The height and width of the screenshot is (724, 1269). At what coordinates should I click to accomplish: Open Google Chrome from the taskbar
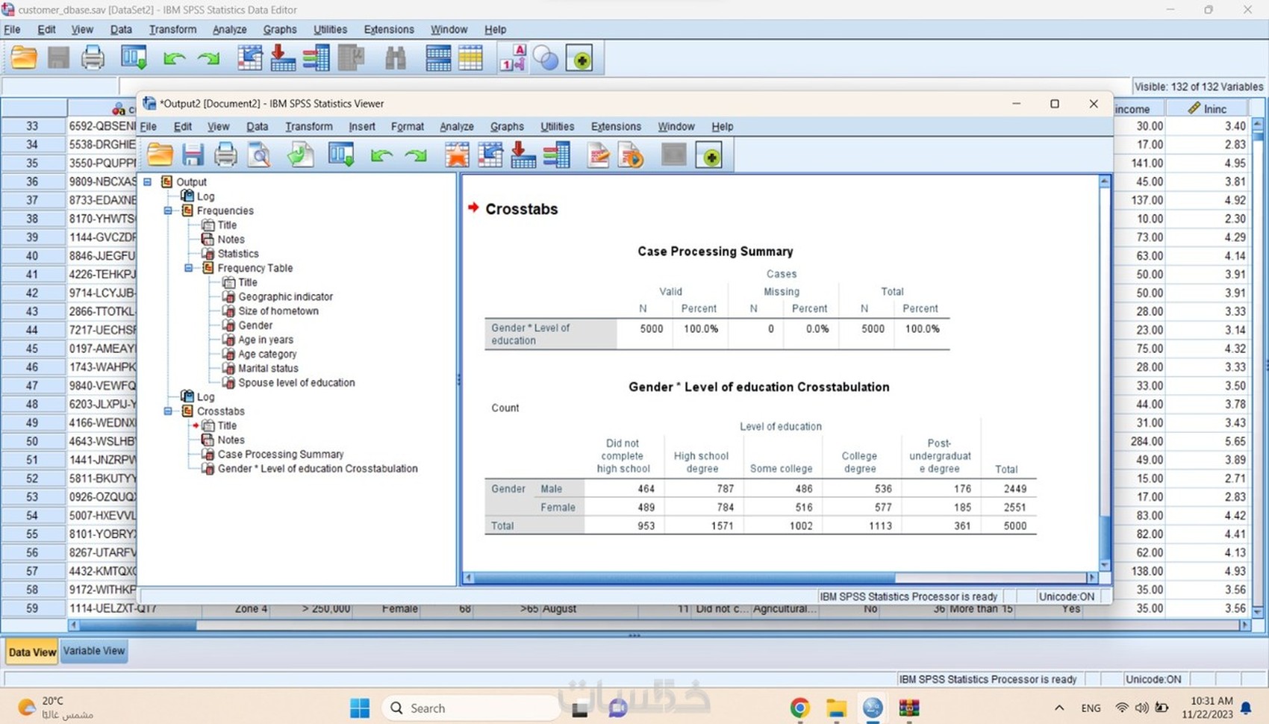click(799, 707)
